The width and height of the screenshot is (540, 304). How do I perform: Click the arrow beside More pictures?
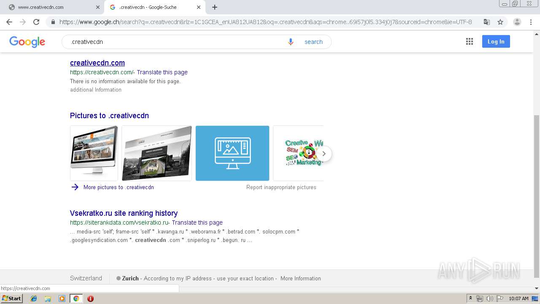[x=75, y=187]
